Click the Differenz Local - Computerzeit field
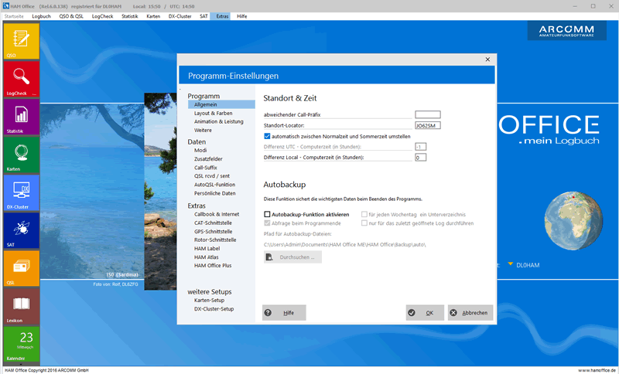 pyautogui.click(x=420, y=157)
